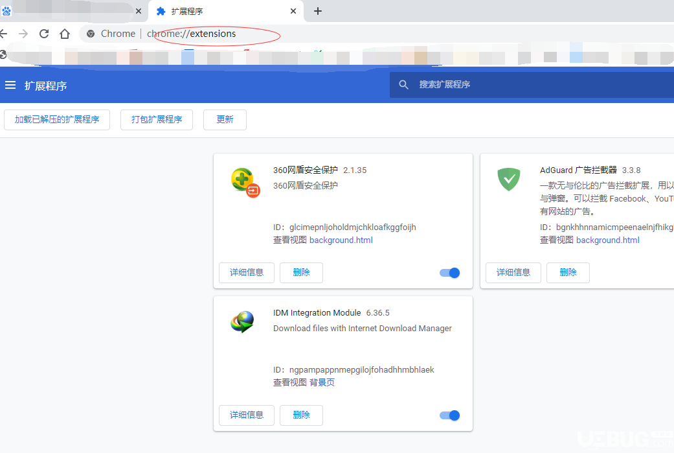The width and height of the screenshot is (674, 453).
Task: Click the forward navigation arrow
Action: point(23,34)
